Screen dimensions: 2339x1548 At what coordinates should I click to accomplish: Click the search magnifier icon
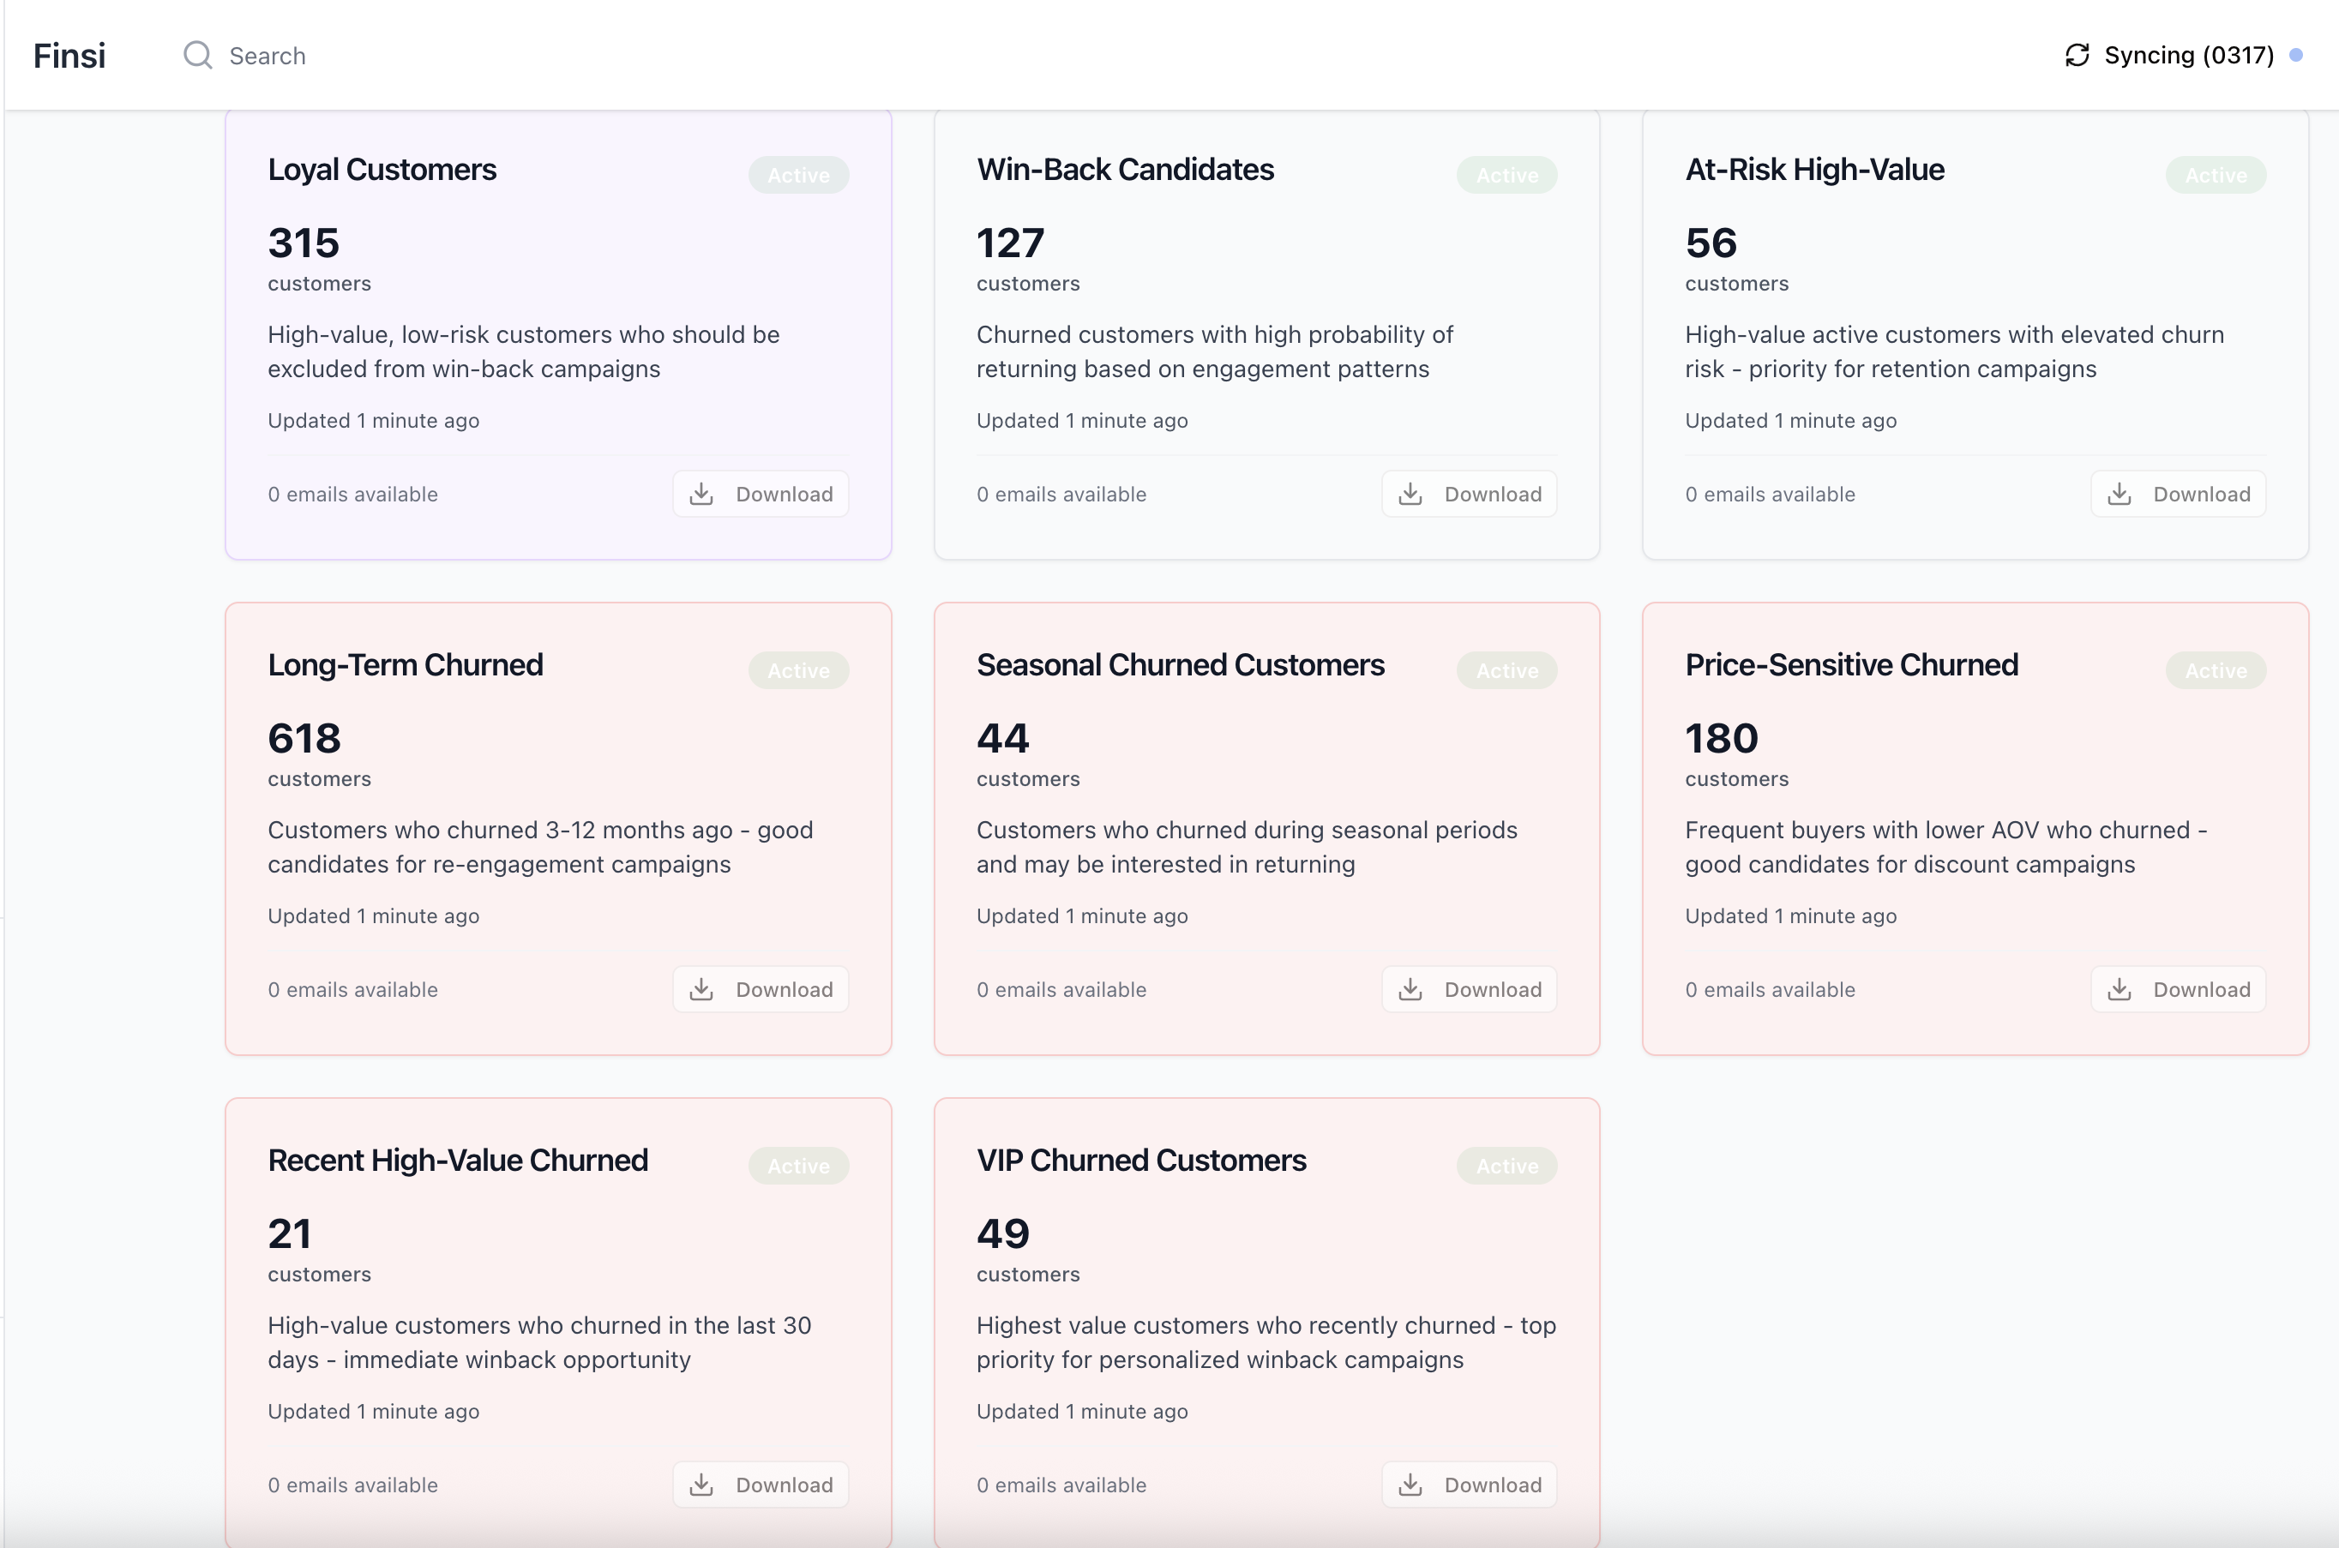point(197,55)
